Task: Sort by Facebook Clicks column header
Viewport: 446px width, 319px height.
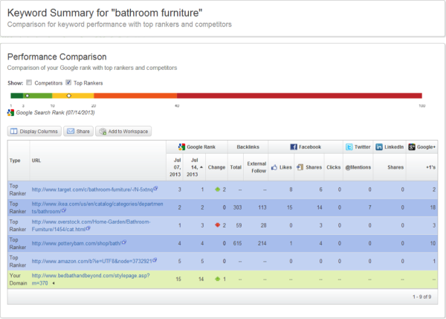Action: click(333, 167)
